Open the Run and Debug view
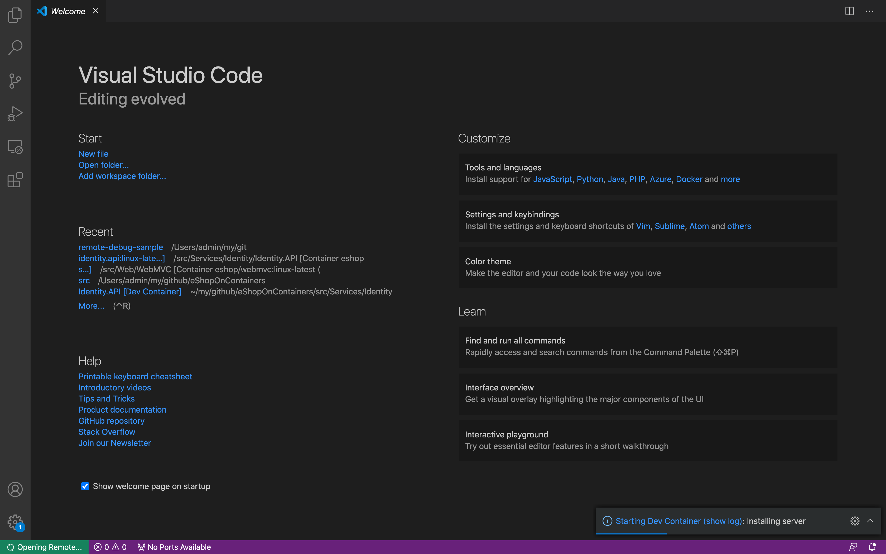 (x=15, y=114)
